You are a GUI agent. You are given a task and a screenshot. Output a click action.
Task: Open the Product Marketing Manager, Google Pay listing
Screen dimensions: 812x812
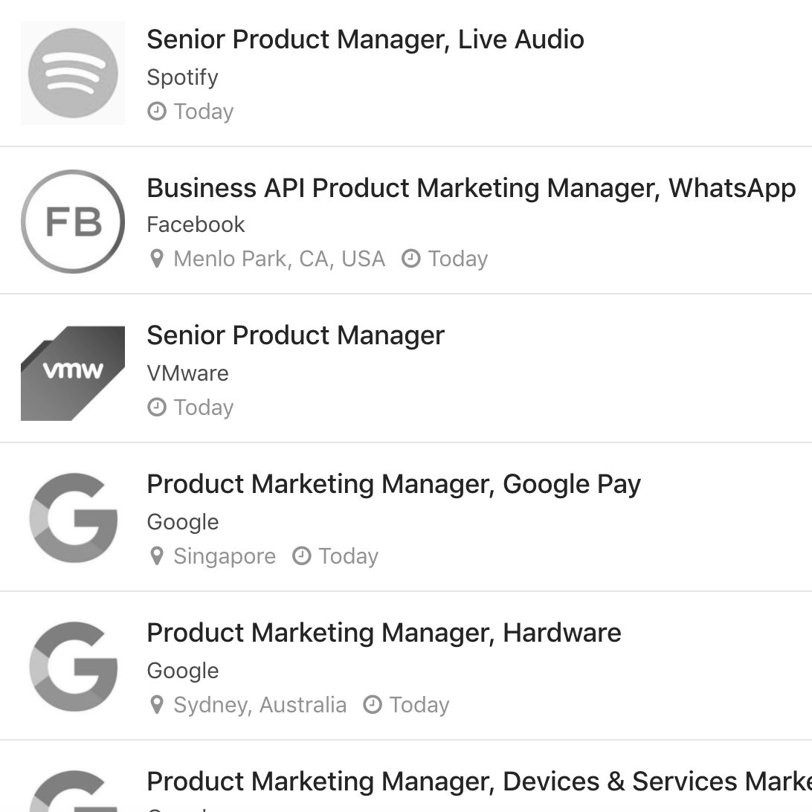394,483
